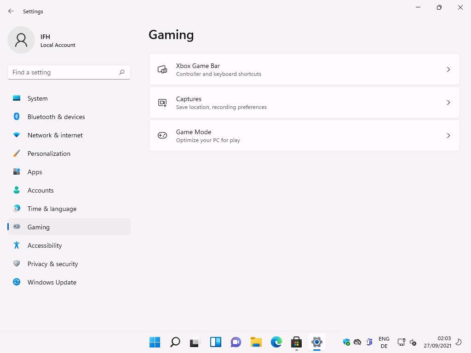Click the Accounts person icon in sidebar
The height and width of the screenshot is (353, 471).
coord(17,190)
